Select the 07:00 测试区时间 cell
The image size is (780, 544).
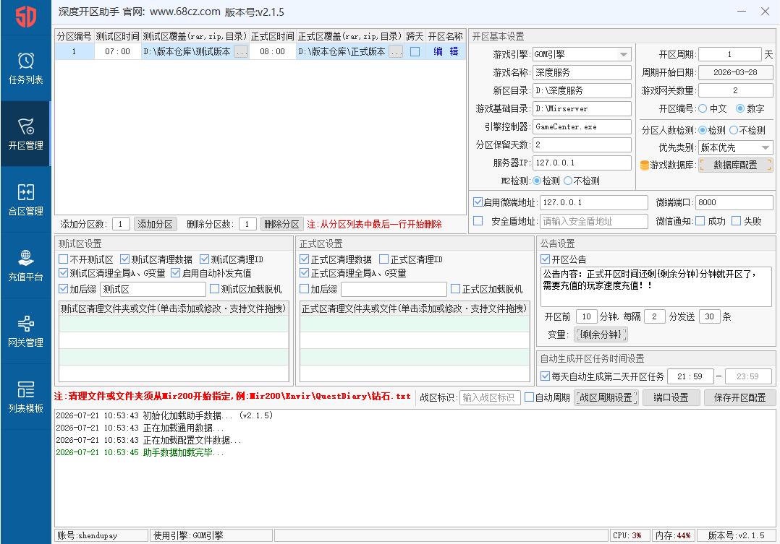(117, 52)
